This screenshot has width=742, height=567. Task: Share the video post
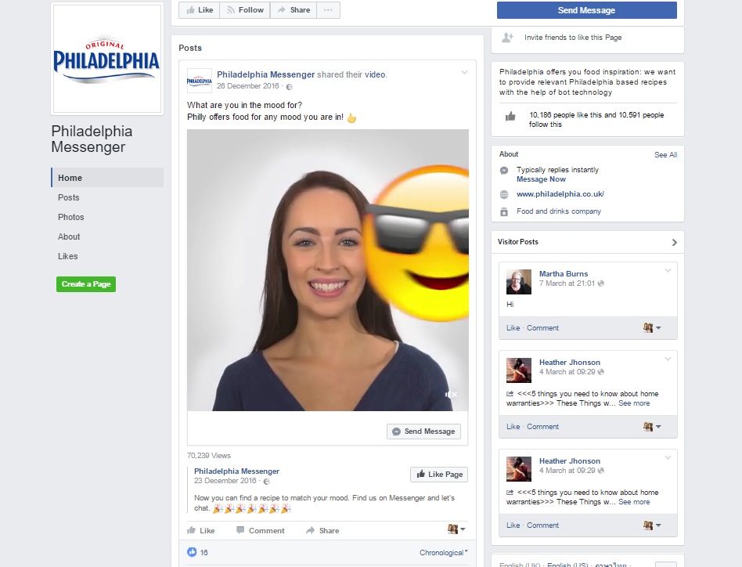[322, 530]
